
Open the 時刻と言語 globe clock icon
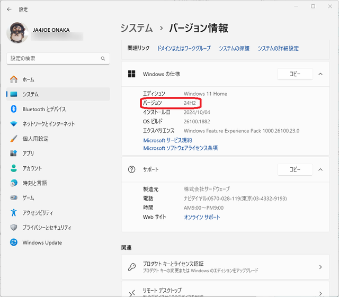tap(14, 183)
